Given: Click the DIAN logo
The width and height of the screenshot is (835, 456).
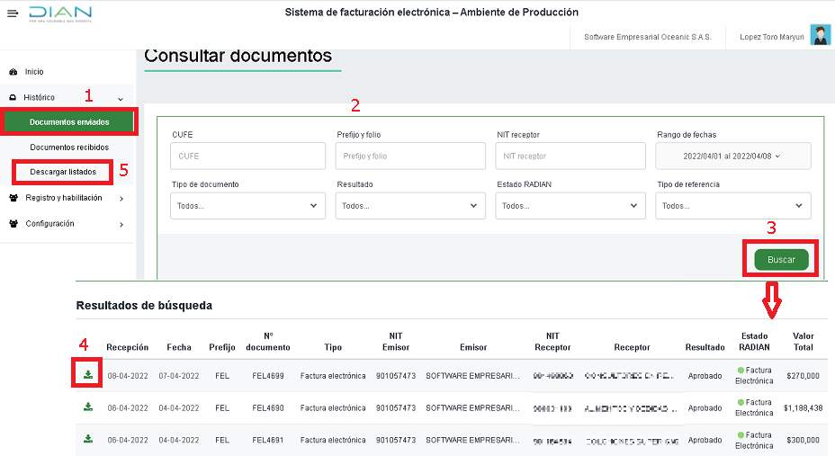Looking at the screenshot, I should click(59, 14).
